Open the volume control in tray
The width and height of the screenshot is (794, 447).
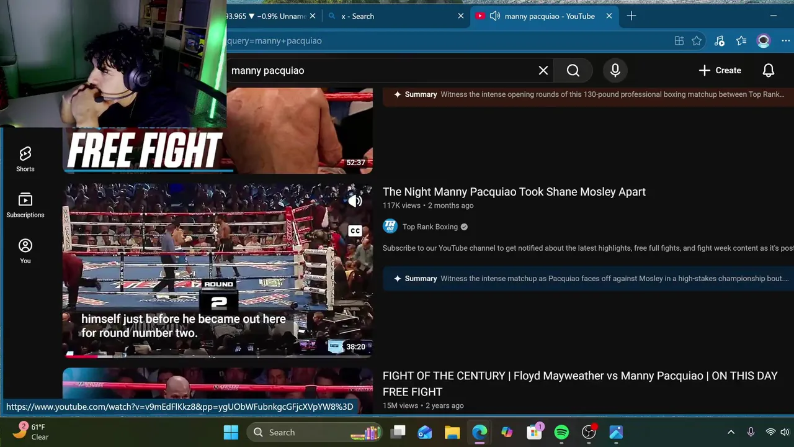point(785,432)
